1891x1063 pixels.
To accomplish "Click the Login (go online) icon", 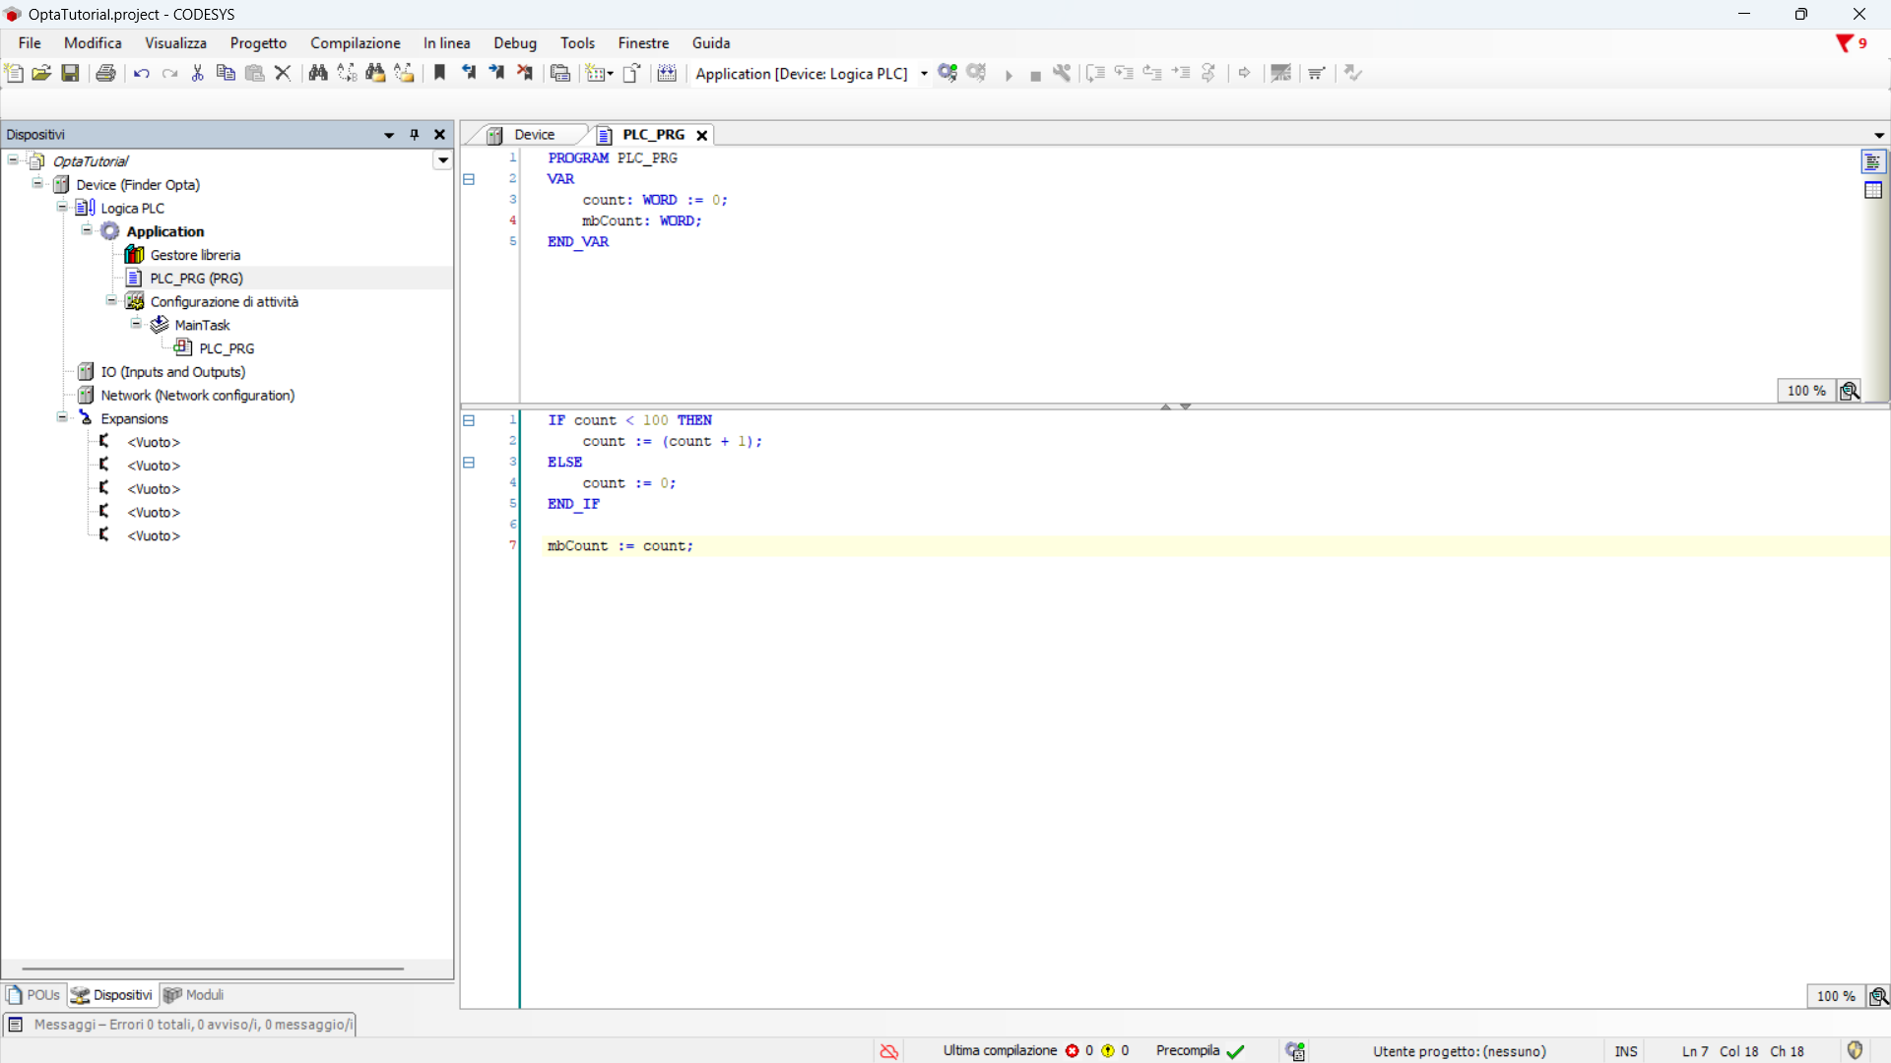I will point(947,73).
